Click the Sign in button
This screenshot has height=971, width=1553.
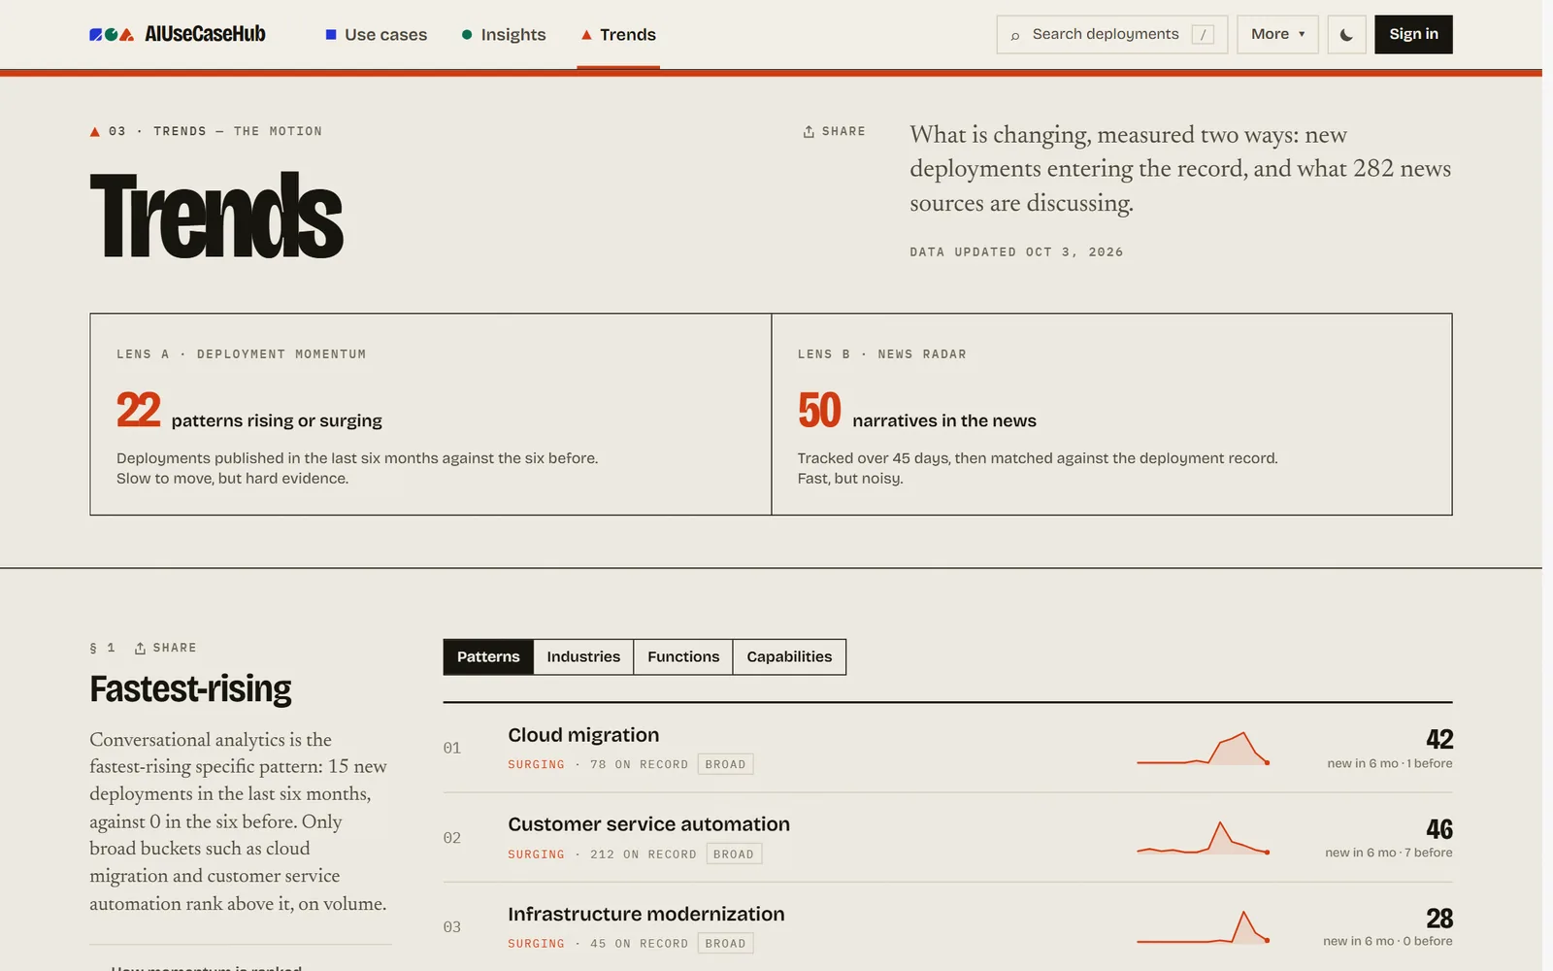click(x=1413, y=34)
